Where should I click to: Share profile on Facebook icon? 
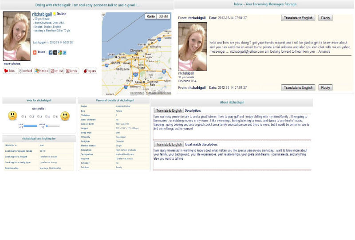tap(51, 52)
